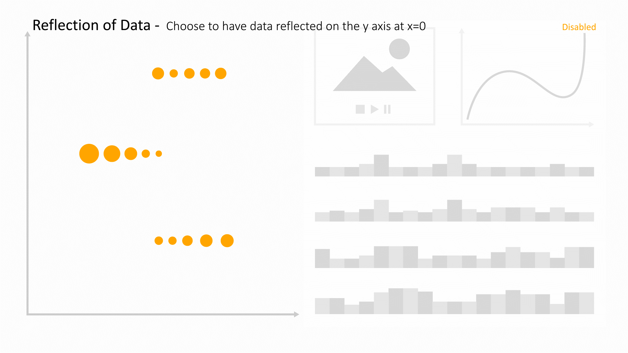Click the Reflection of Data title
This screenshot has height=353, width=628.
(92, 25)
